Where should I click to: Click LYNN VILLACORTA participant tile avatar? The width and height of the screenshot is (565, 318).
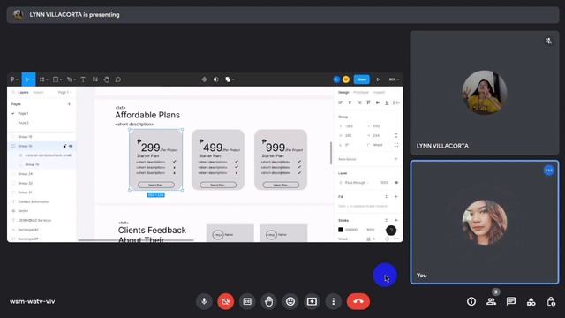click(485, 92)
